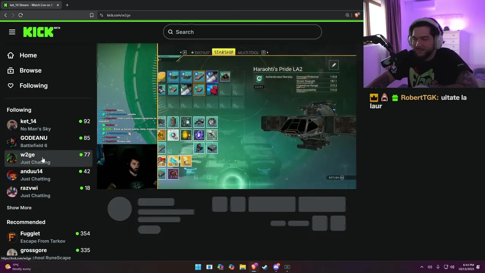This screenshot has height=273, width=485.
Task: Go back with the browser back arrow
Action: point(5,15)
